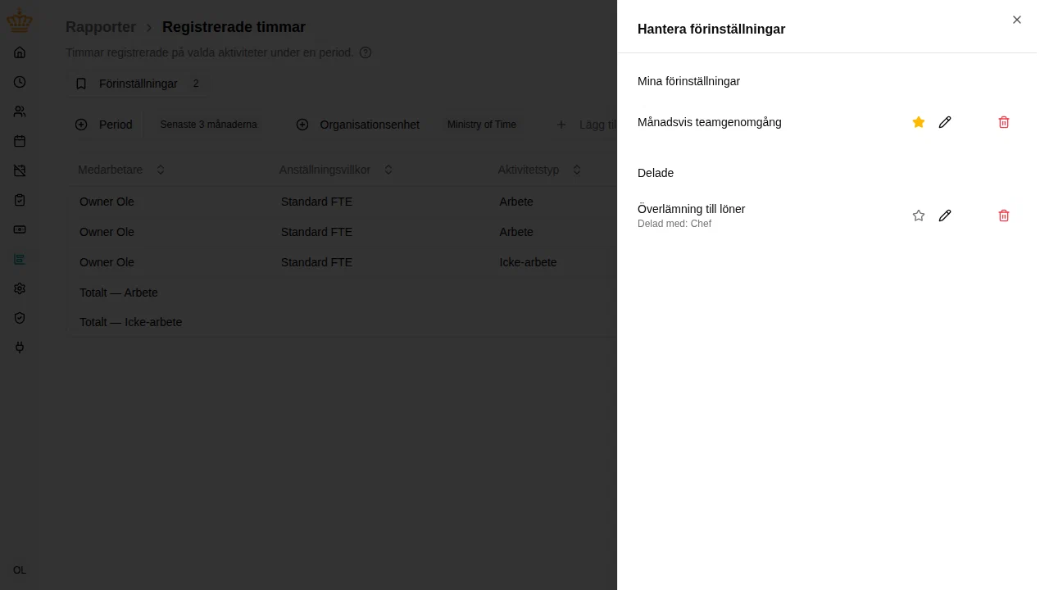Sort by Medarbetare column
The width and height of the screenshot is (1049, 590).
coord(121,170)
